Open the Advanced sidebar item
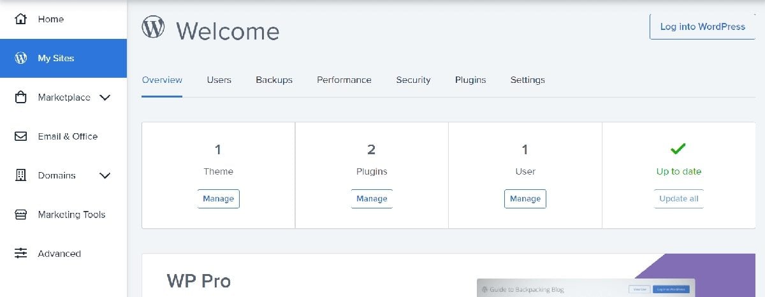 tap(64, 254)
